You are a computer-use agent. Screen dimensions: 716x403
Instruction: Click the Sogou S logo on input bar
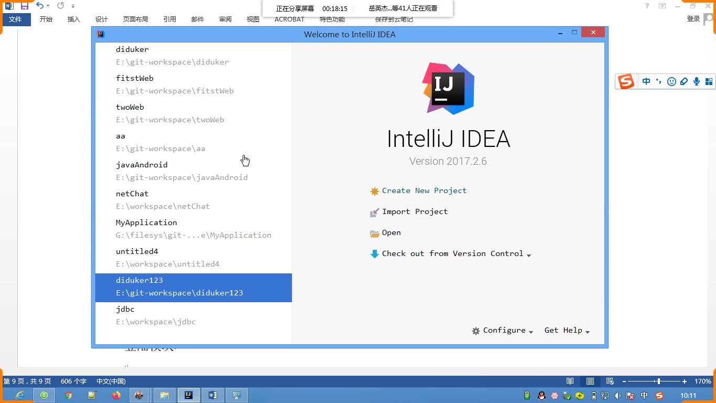coord(626,81)
